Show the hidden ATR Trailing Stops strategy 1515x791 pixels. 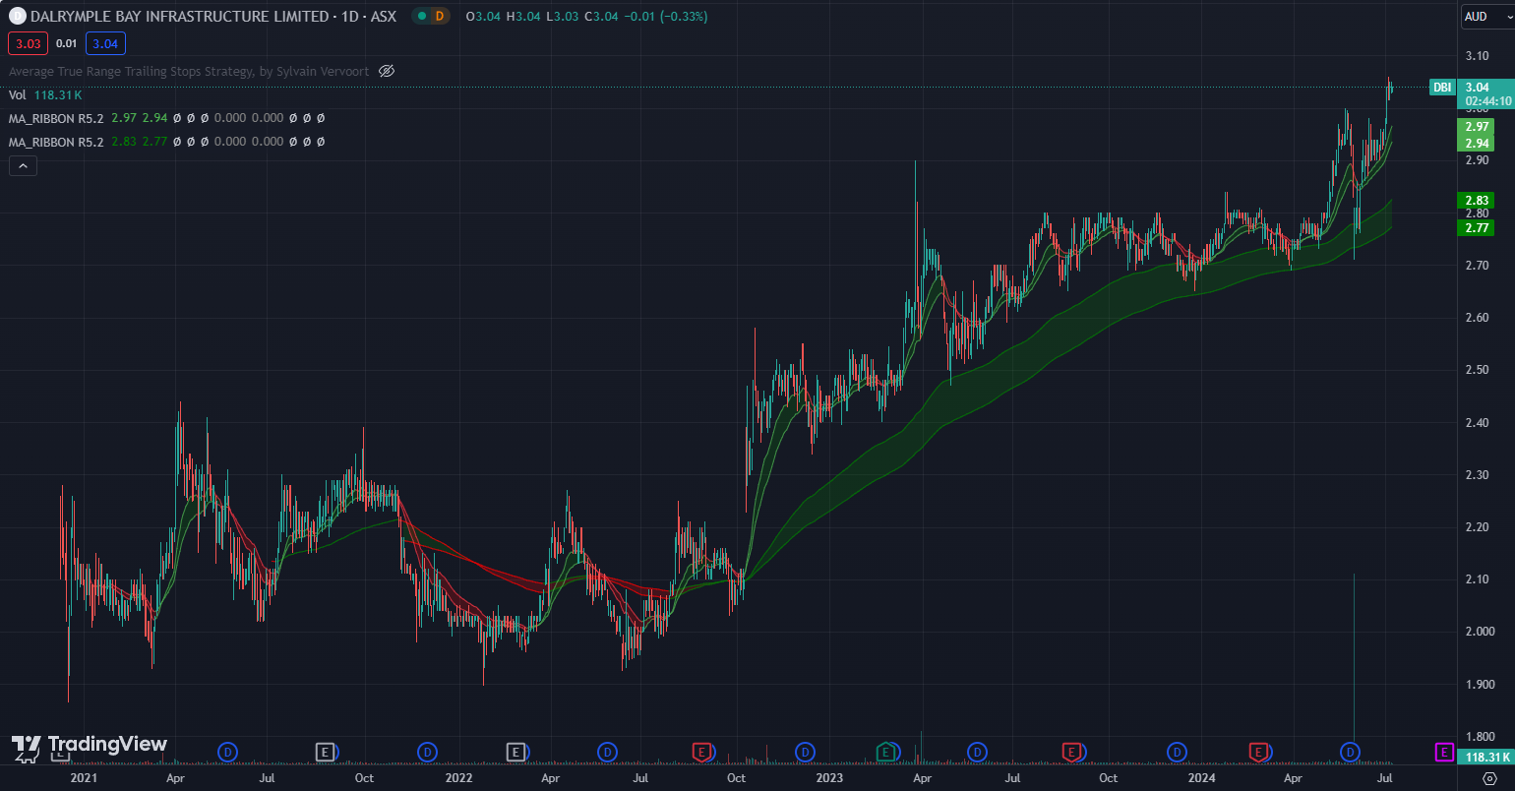click(387, 71)
